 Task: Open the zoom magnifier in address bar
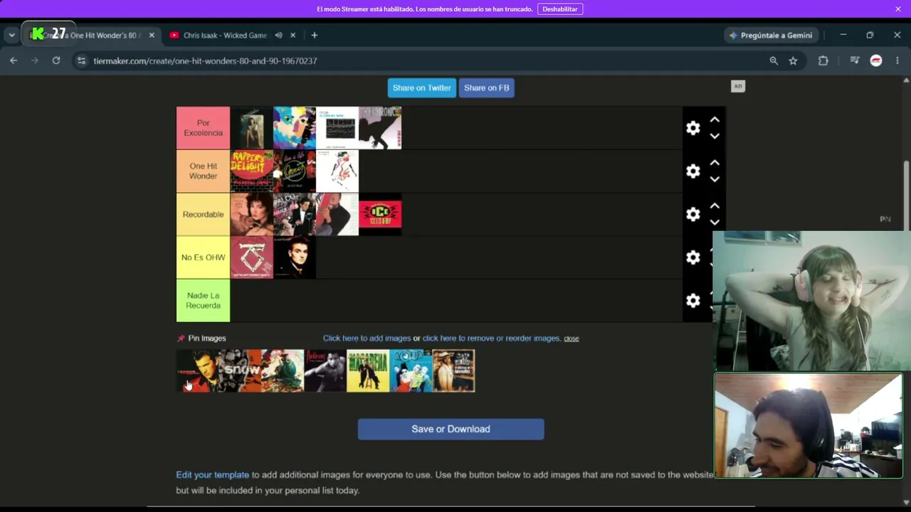(774, 60)
